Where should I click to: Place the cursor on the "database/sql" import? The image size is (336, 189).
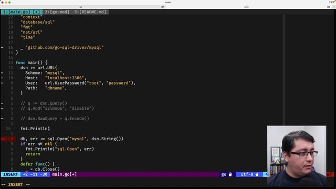37,22
